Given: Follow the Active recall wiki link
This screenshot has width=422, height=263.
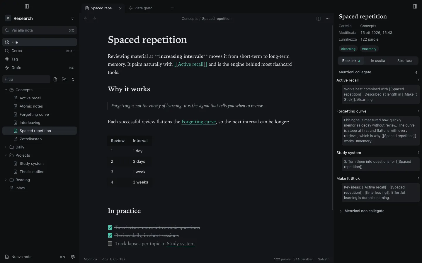Looking at the screenshot, I should click(190, 64).
